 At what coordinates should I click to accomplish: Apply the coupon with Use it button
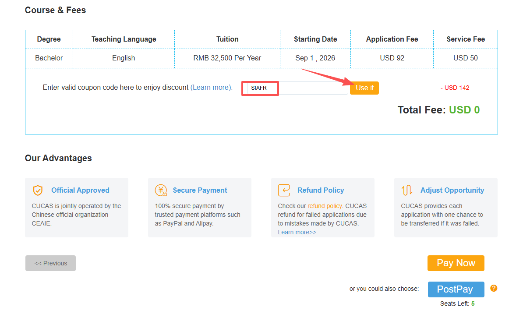[364, 88]
